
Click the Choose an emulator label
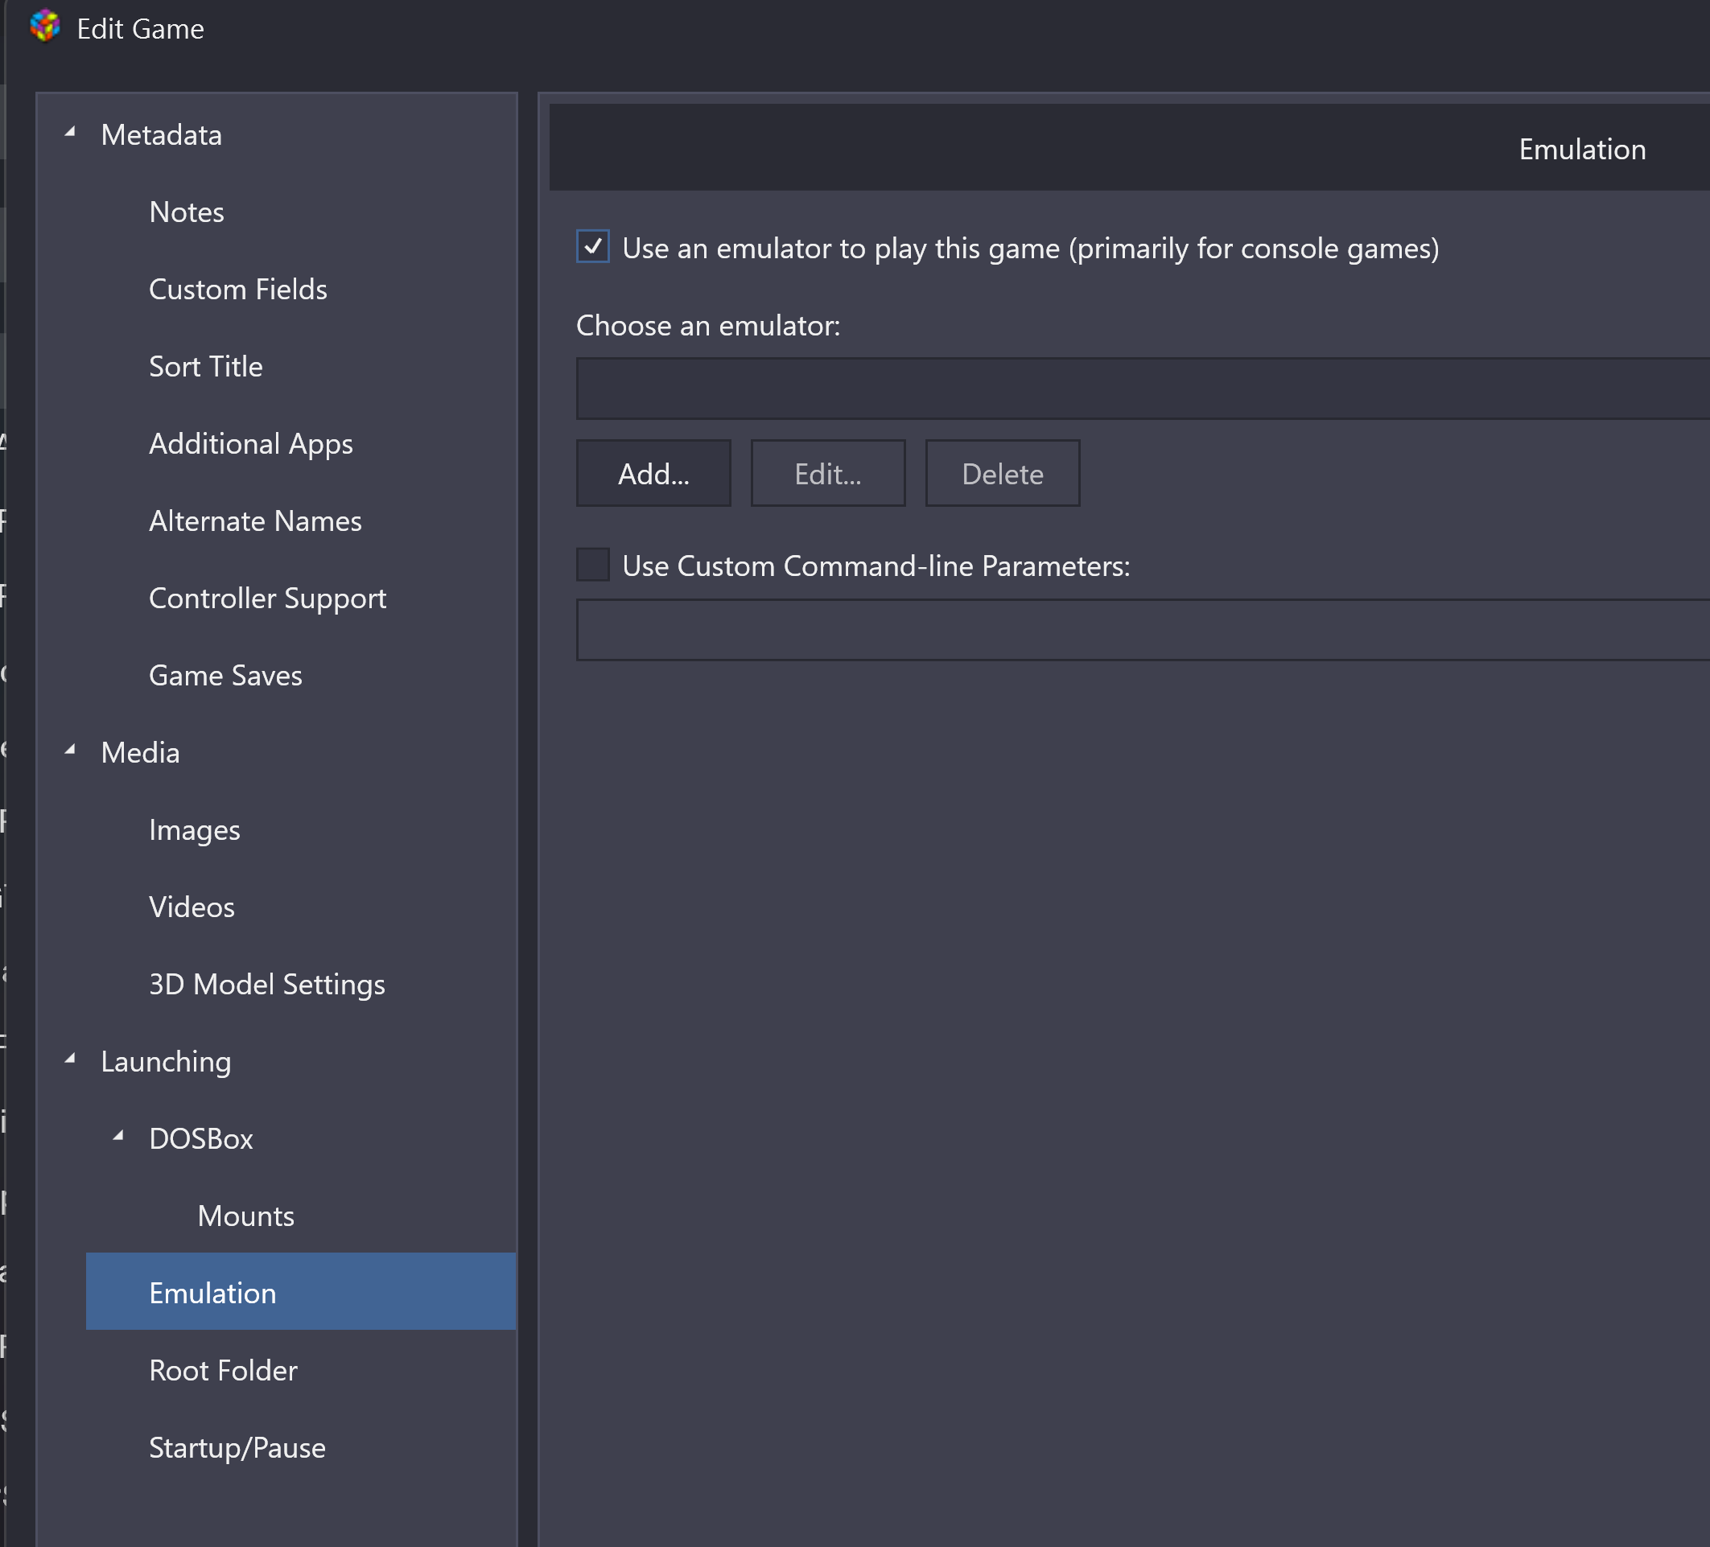(708, 325)
